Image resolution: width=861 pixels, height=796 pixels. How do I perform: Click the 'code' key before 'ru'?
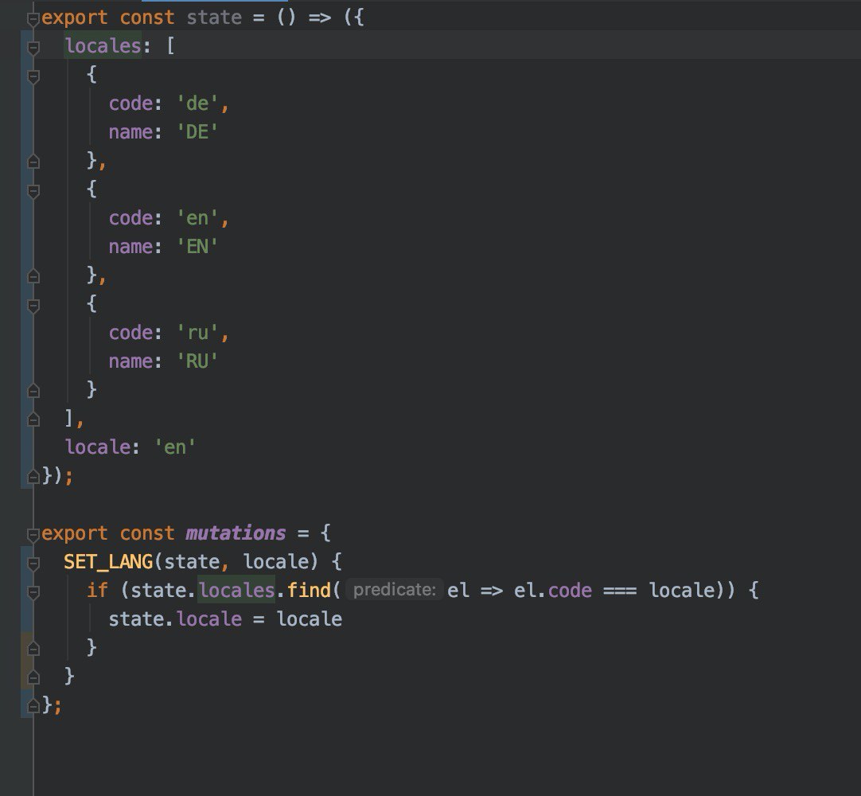tap(131, 333)
